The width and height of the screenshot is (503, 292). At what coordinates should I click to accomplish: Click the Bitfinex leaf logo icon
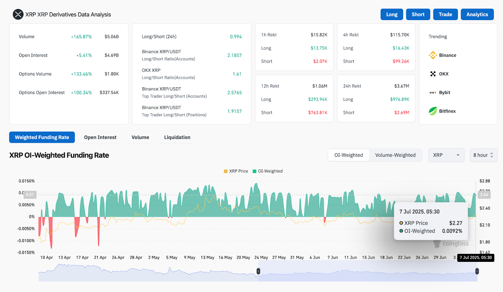tap(433, 111)
